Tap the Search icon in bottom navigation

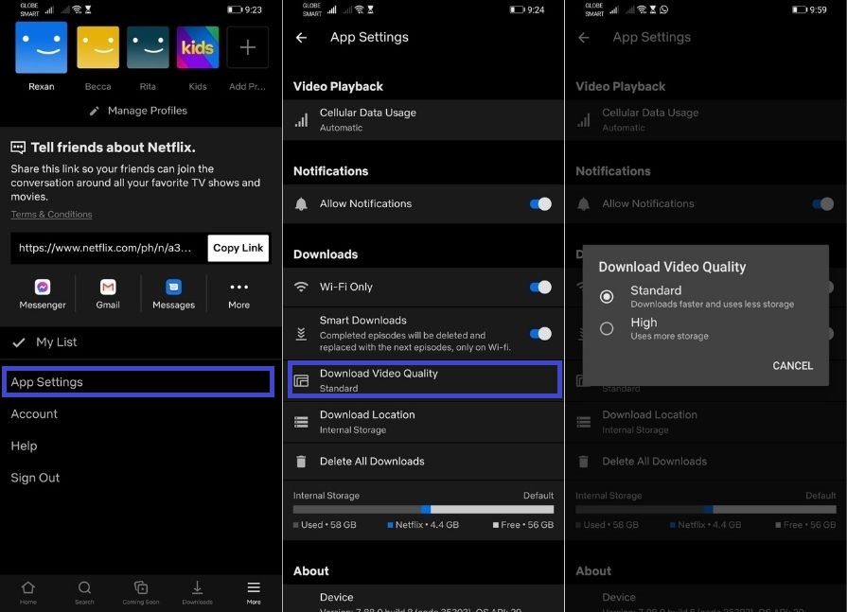85,588
